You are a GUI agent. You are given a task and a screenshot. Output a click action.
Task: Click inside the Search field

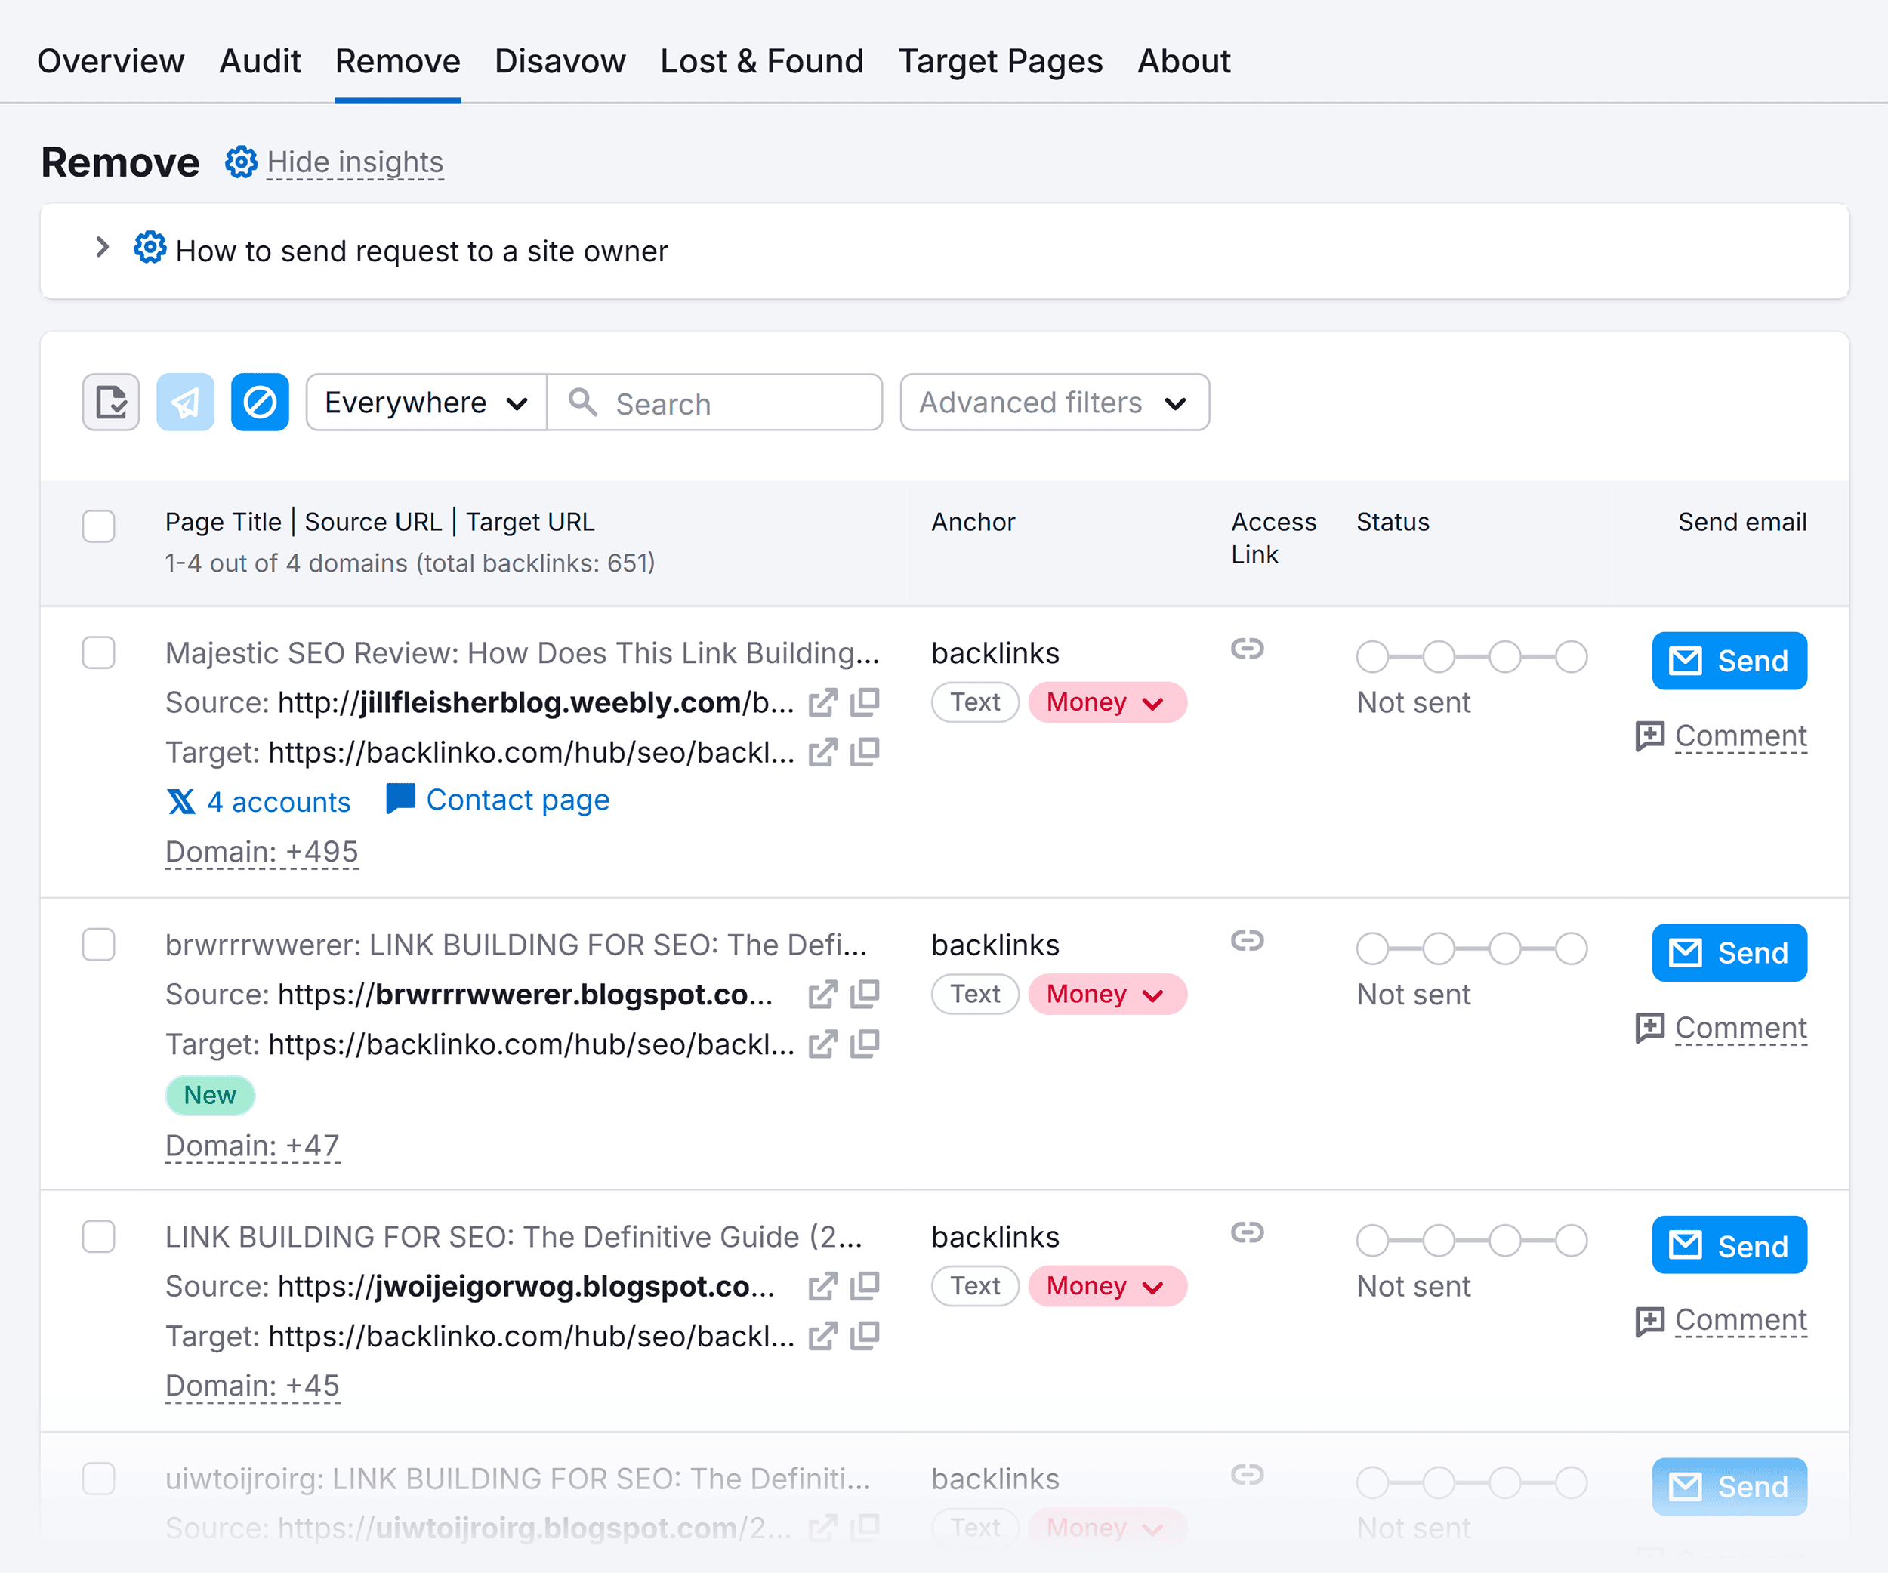pos(719,403)
